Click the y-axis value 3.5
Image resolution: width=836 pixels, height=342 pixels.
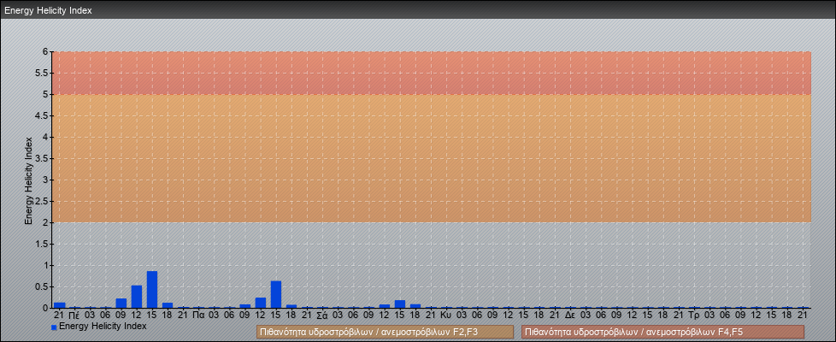click(42, 158)
